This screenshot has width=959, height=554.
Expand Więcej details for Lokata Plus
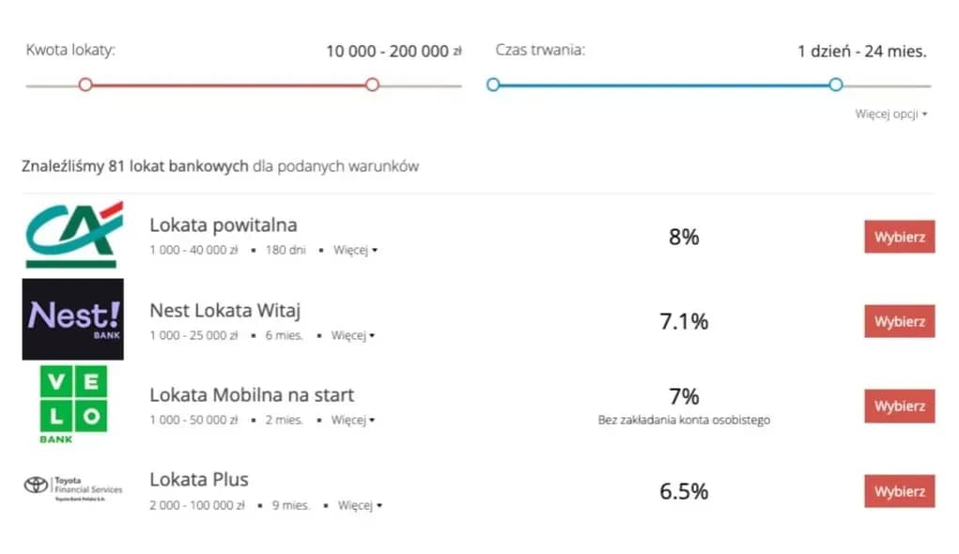point(360,505)
